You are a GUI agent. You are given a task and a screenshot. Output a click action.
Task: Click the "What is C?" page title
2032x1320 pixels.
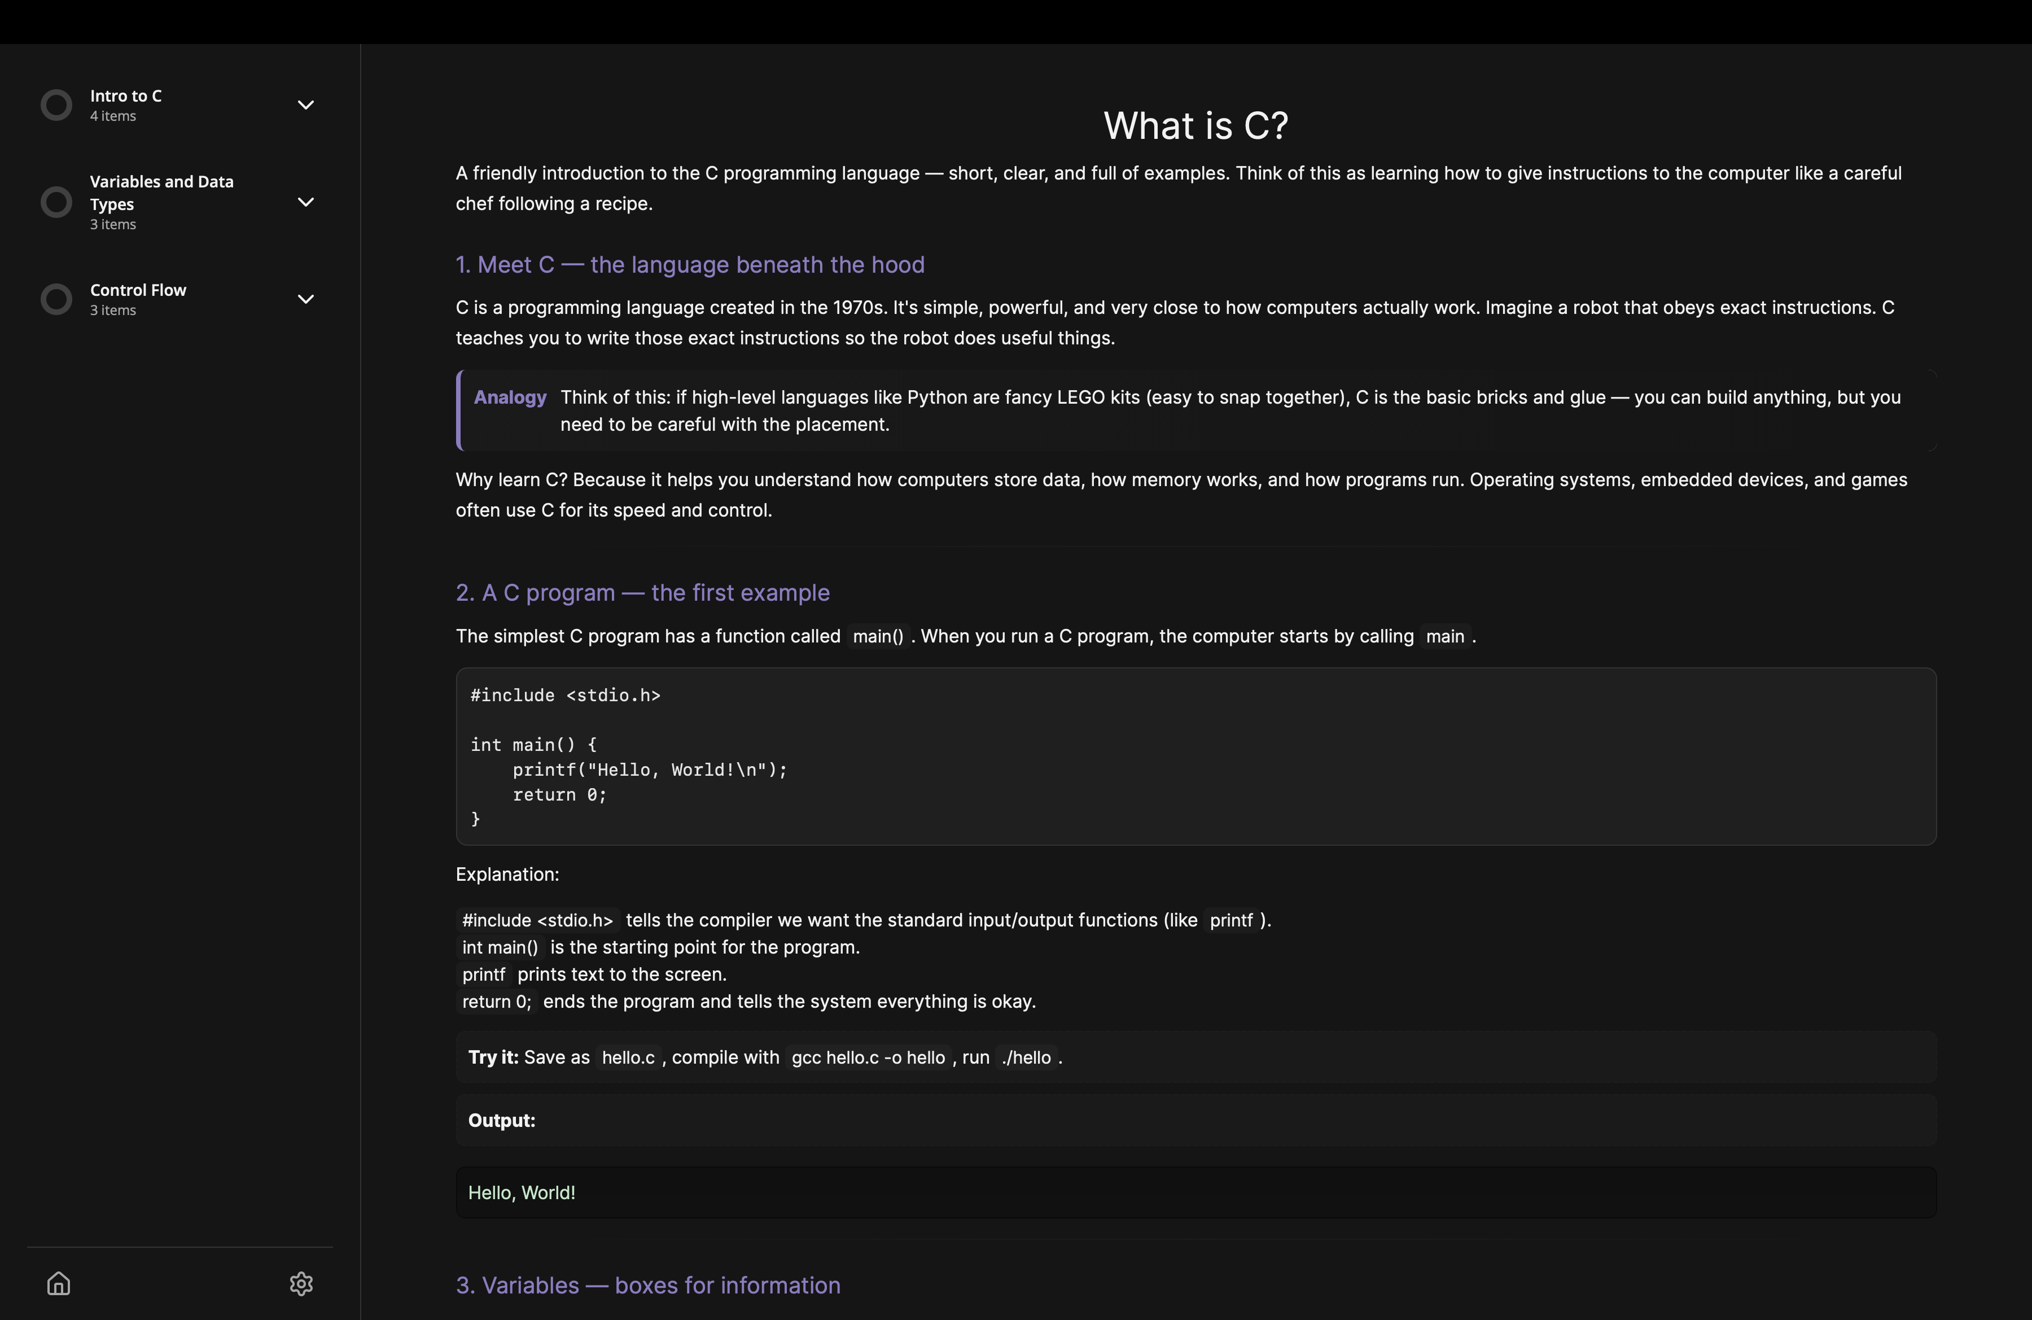tap(1195, 125)
